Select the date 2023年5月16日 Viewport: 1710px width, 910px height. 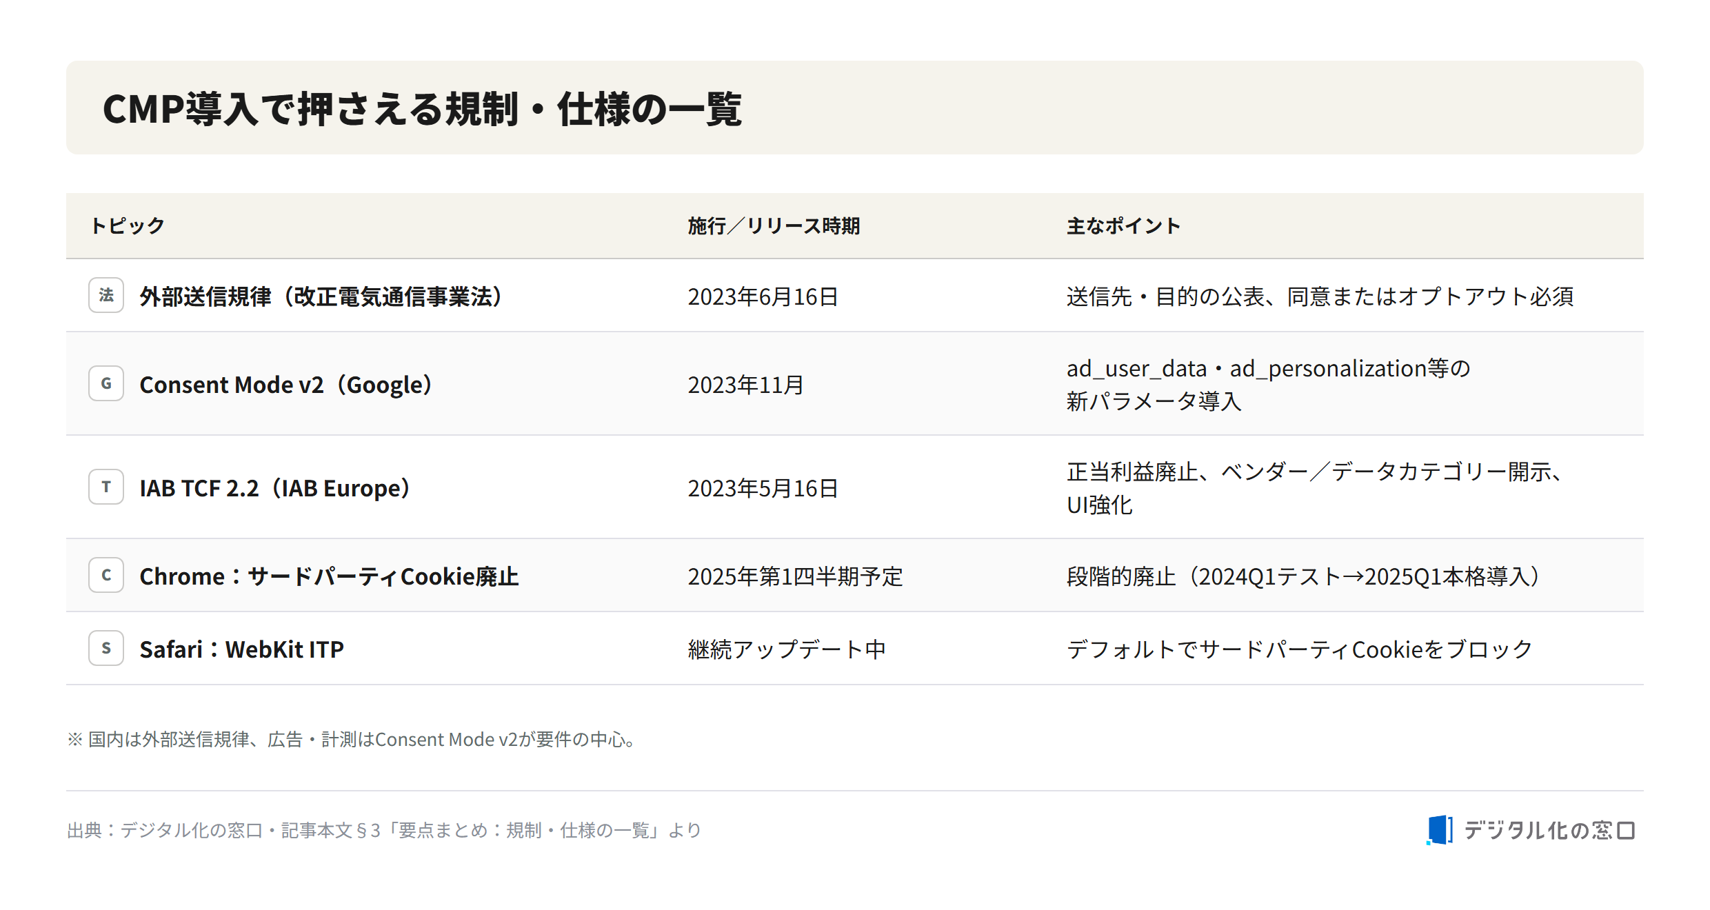pyautogui.click(x=763, y=488)
